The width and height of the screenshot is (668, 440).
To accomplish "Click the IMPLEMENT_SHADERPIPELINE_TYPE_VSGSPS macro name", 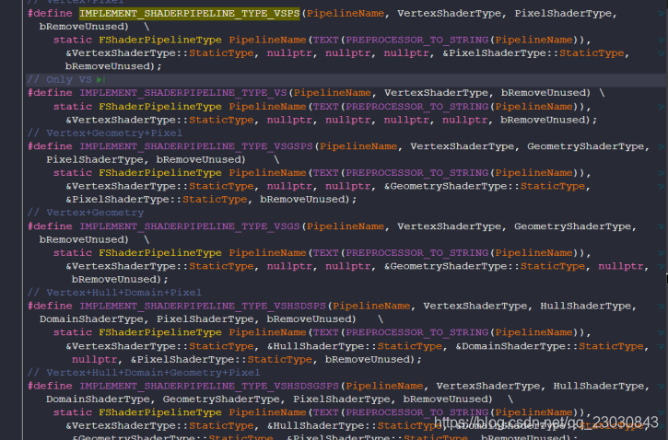I will click(x=196, y=146).
